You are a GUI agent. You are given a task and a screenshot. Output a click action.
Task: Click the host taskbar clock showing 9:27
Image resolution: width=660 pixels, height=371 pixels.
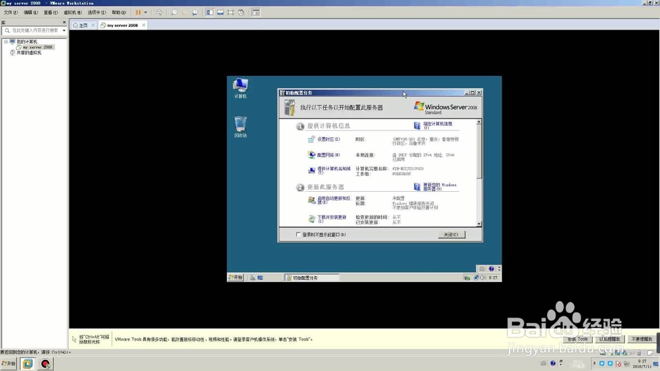click(x=642, y=364)
